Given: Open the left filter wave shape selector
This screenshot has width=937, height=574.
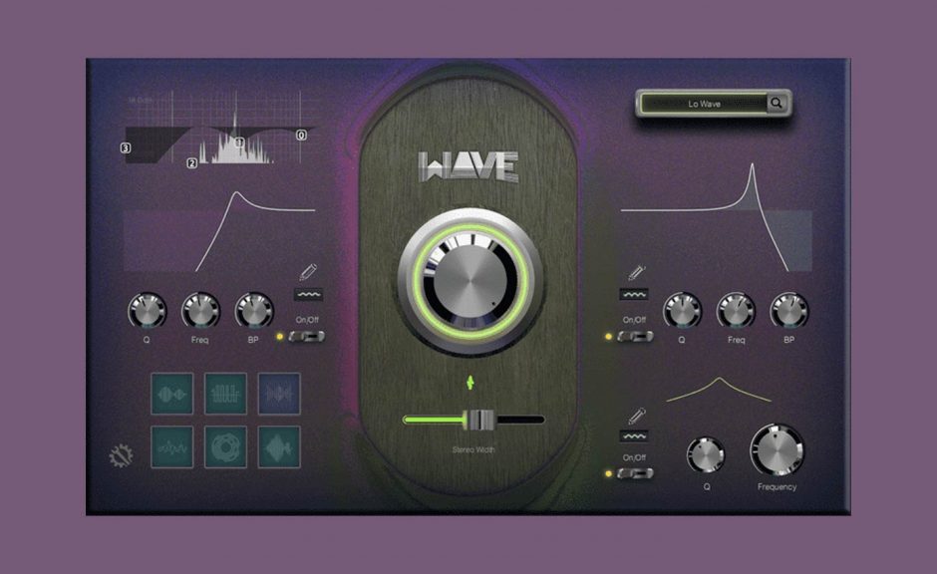Looking at the screenshot, I should [308, 295].
